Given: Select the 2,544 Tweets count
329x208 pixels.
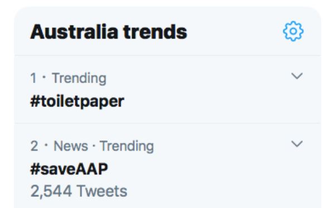Looking at the screenshot, I should point(79,191).
